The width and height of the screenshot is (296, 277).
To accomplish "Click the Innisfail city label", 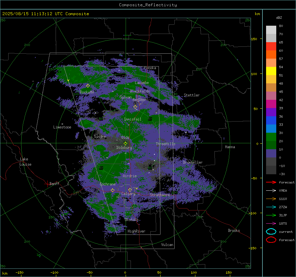I will [133, 119].
